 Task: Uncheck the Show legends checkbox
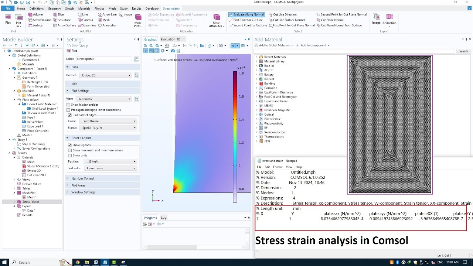(x=70, y=145)
